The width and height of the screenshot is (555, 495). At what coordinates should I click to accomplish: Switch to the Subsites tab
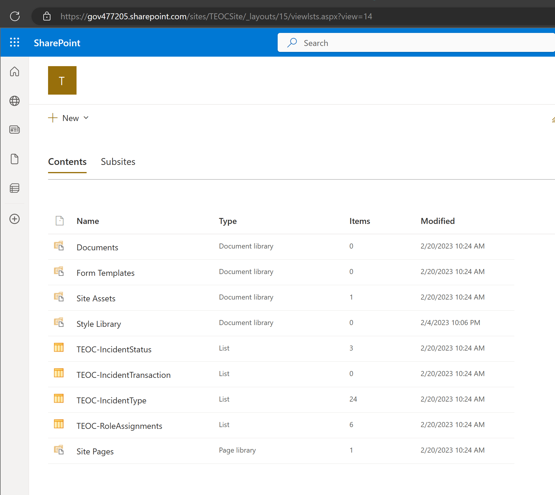(x=118, y=162)
